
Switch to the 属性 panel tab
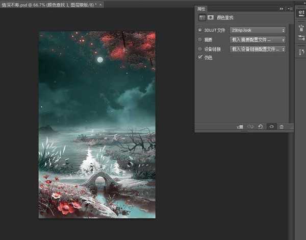tap(201, 9)
